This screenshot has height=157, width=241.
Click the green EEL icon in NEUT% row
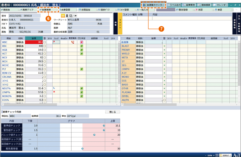coord(82,89)
